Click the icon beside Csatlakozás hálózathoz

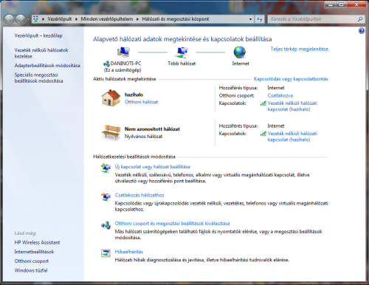(x=106, y=196)
